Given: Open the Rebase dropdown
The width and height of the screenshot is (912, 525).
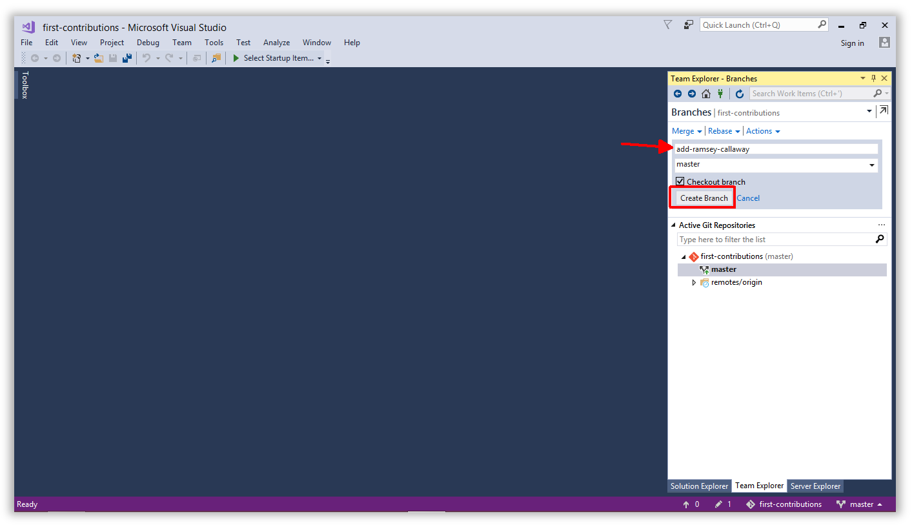Looking at the screenshot, I should [724, 130].
